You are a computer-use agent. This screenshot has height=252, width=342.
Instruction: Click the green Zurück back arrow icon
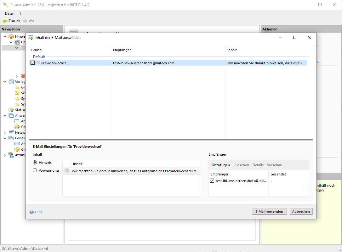5,21
